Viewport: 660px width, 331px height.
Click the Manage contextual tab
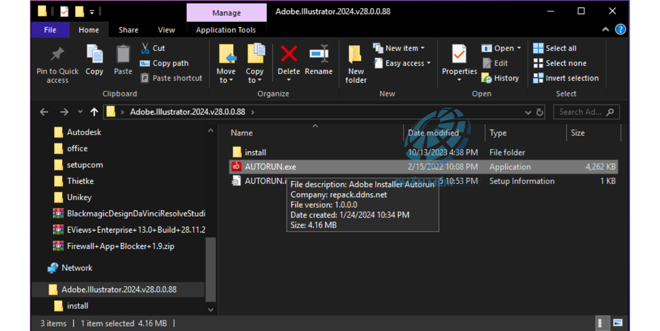click(227, 13)
